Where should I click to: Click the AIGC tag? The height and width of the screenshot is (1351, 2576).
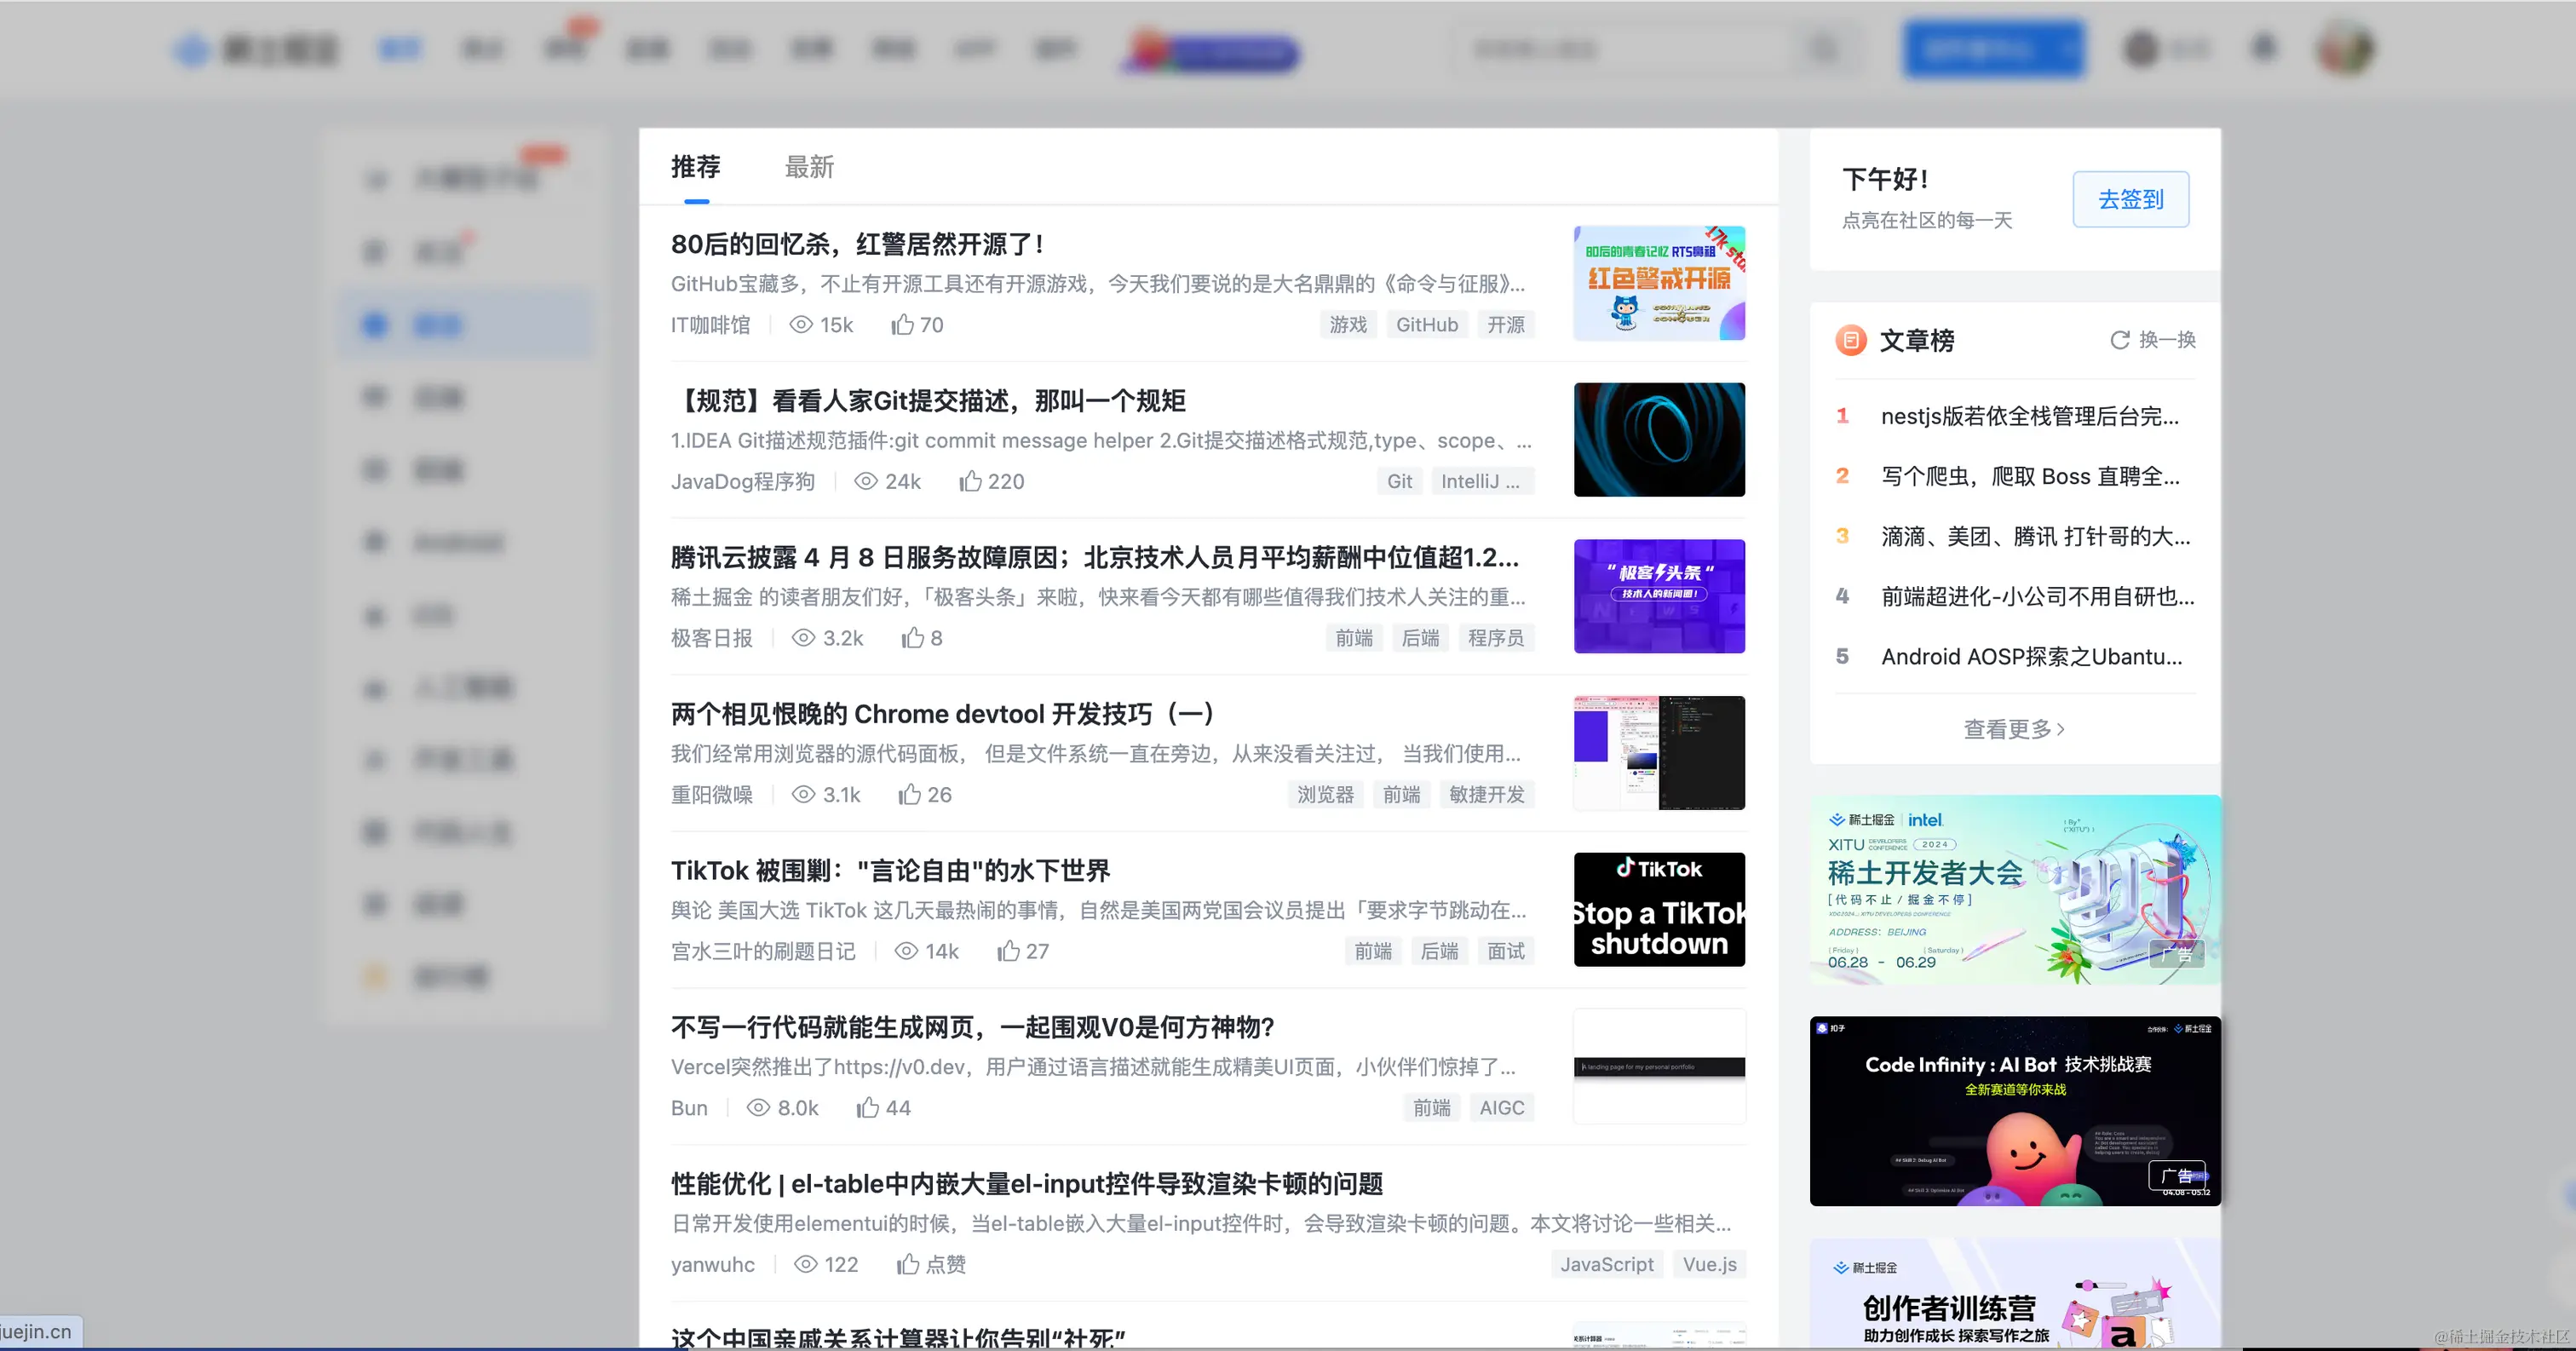[x=1501, y=1107]
